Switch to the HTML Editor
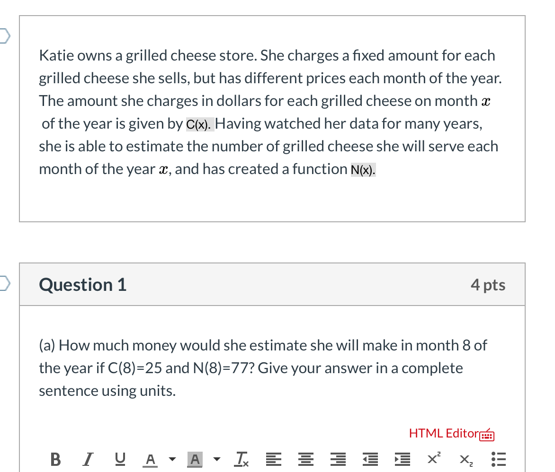The width and height of the screenshot is (555, 472). pos(443,433)
